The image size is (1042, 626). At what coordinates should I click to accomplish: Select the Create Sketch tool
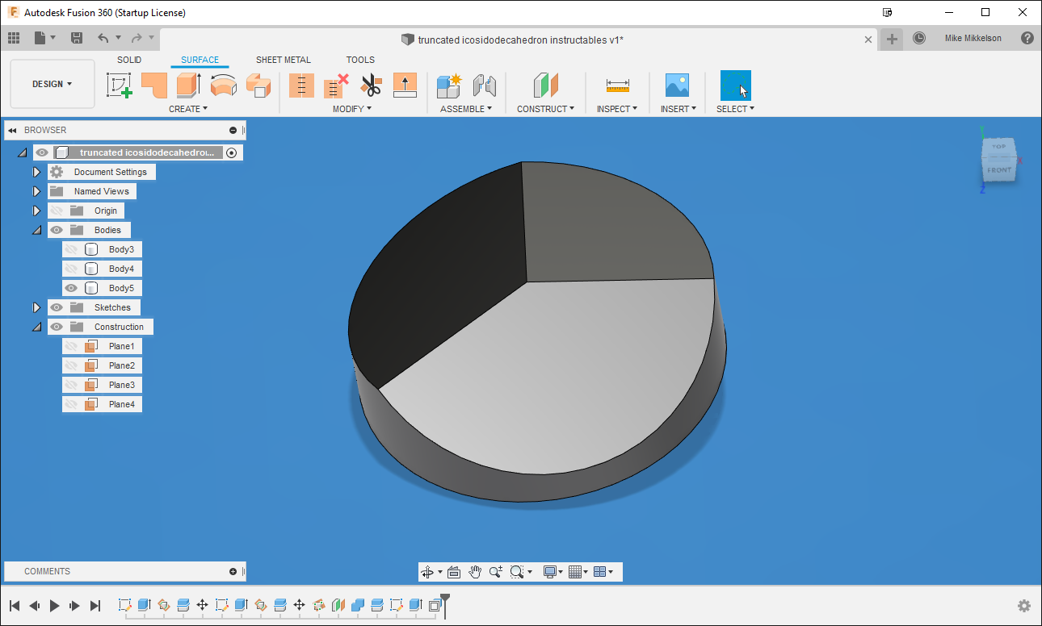(120, 85)
